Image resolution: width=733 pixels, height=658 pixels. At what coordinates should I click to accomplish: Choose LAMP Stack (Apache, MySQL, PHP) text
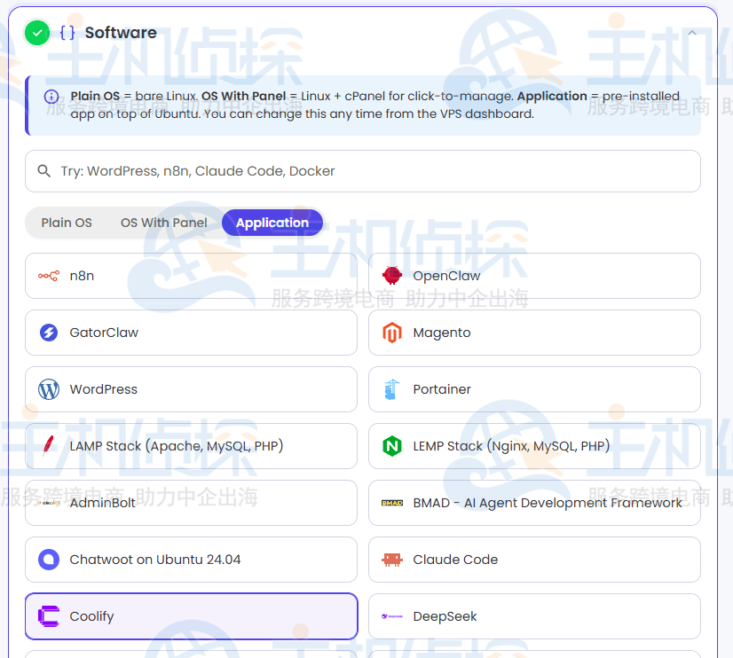pyautogui.click(x=177, y=446)
